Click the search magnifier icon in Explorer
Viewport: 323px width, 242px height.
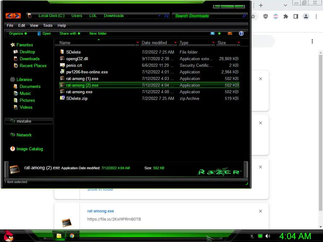point(244,16)
